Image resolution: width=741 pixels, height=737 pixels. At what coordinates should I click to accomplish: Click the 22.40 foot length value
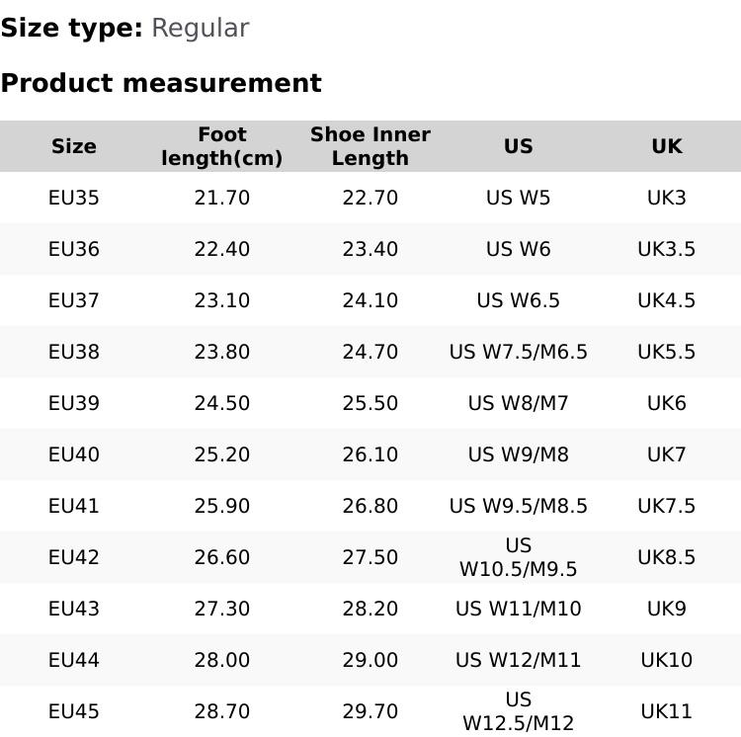(222, 249)
